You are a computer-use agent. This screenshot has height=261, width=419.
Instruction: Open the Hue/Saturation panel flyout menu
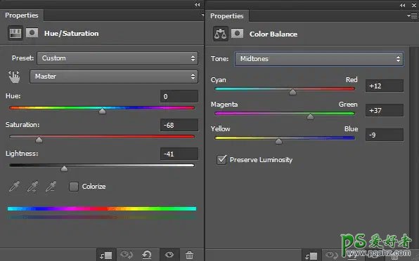coord(202,15)
